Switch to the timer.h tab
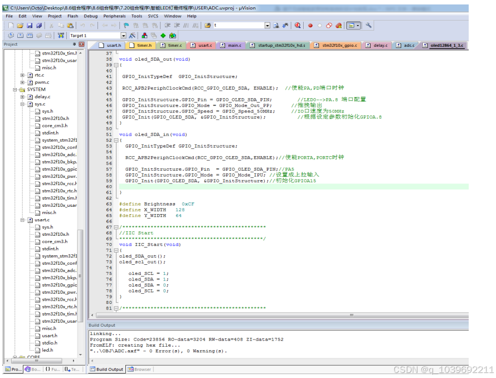 (x=141, y=46)
